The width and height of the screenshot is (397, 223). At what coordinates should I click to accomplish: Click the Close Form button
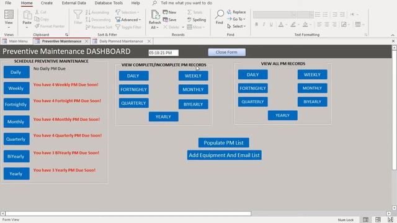pyautogui.click(x=226, y=52)
